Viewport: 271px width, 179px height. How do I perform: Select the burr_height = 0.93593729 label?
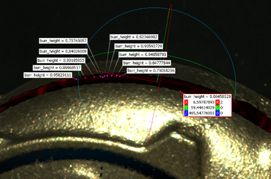pyautogui.click(x=139, y=46)
